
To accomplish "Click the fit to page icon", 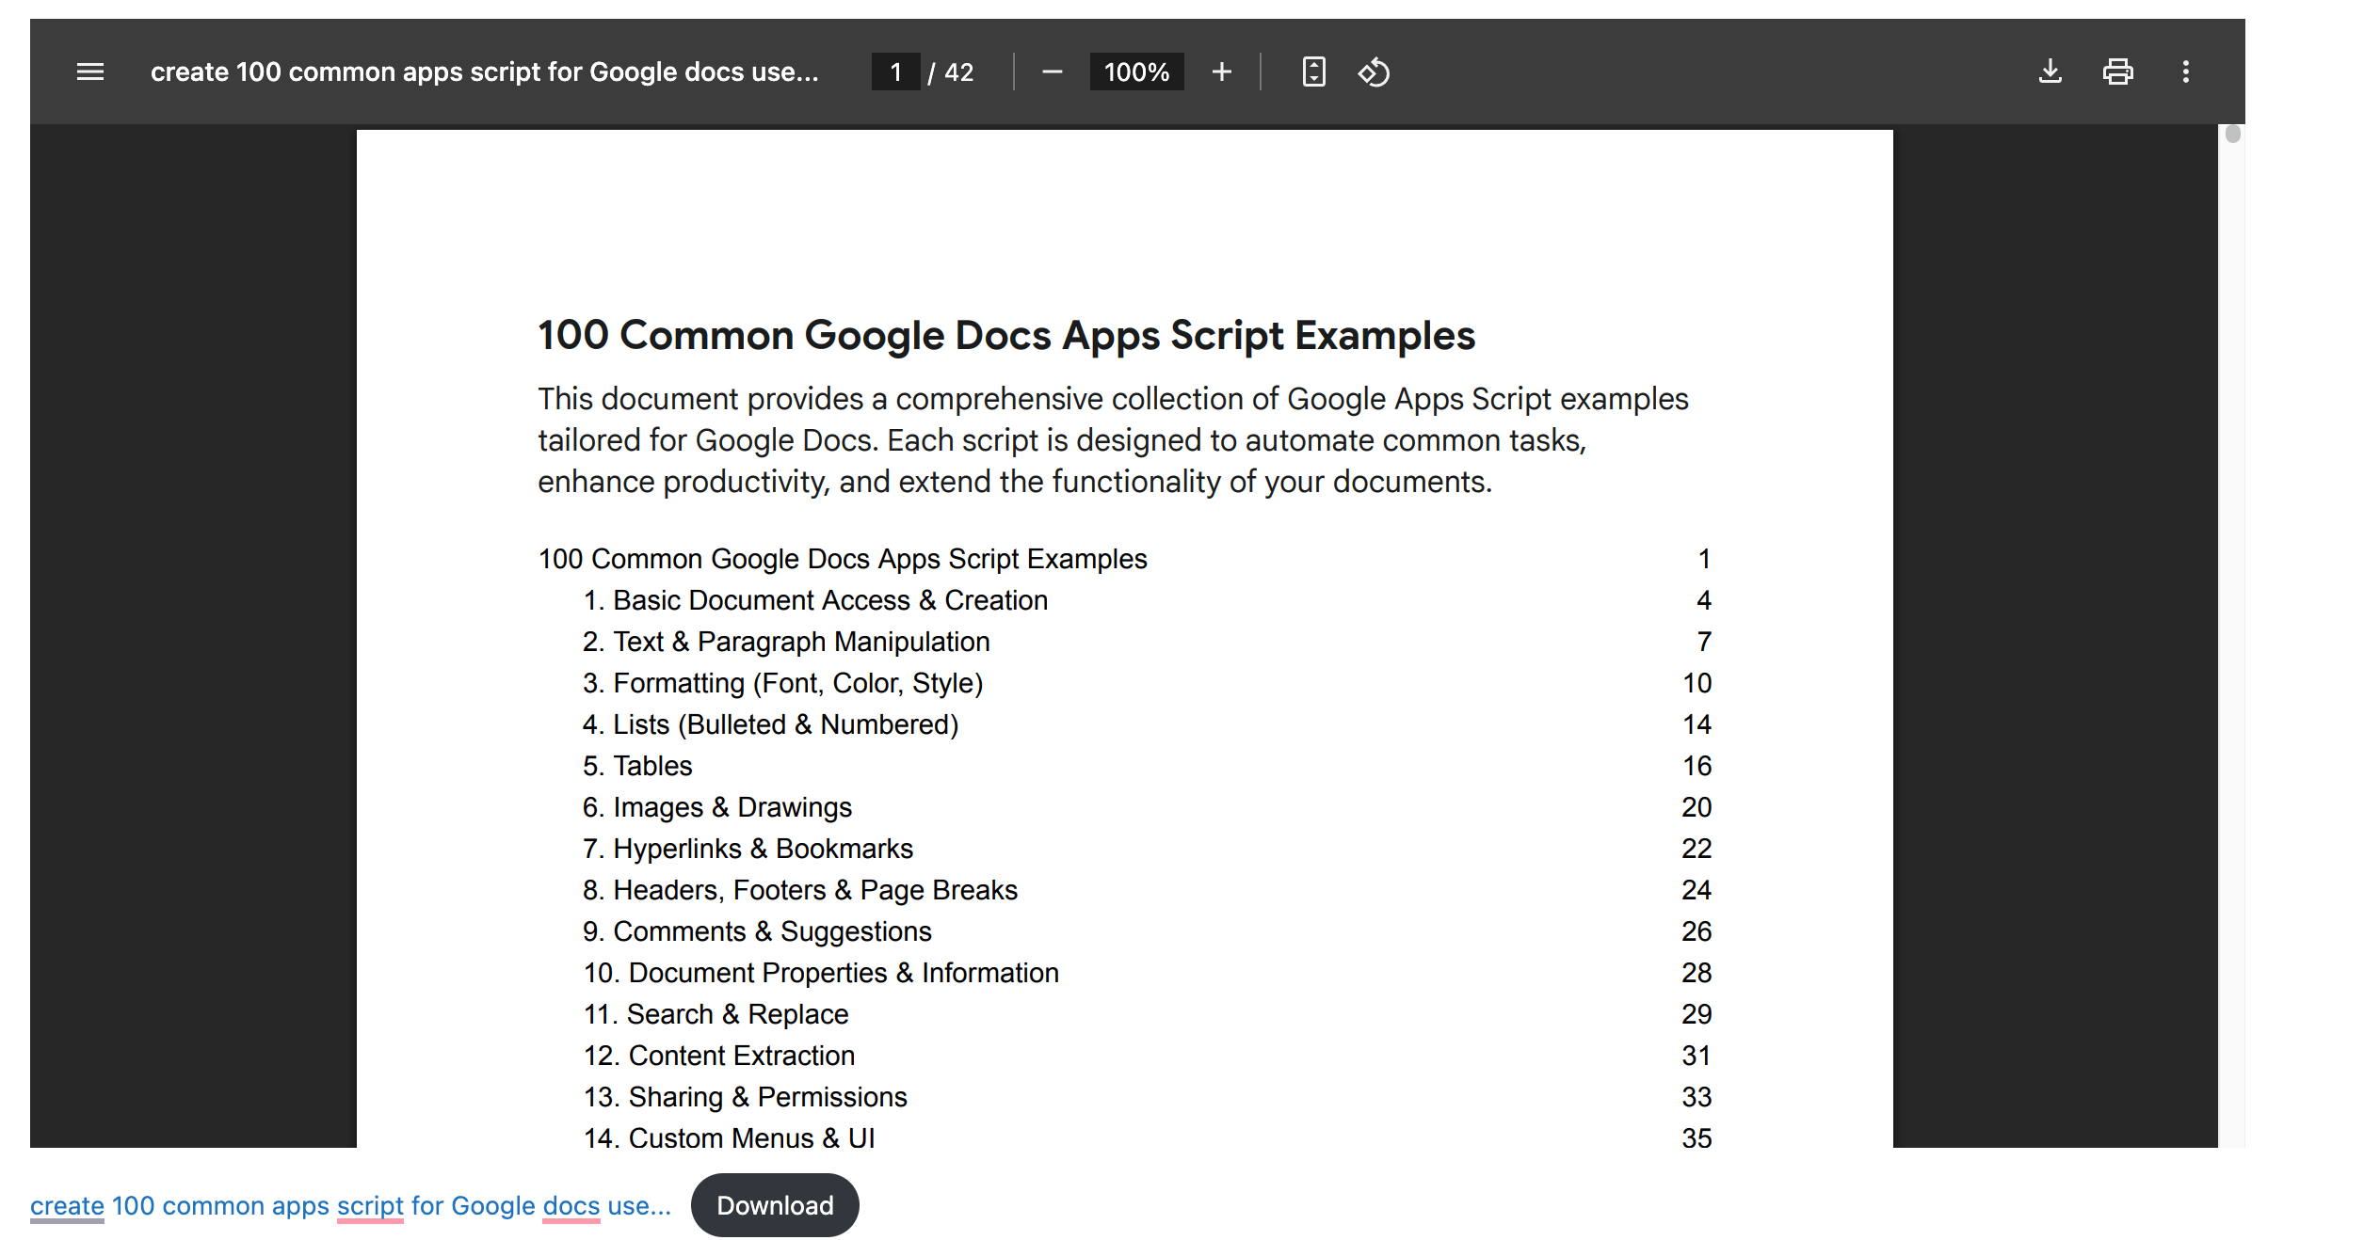I will [1313, 72].
